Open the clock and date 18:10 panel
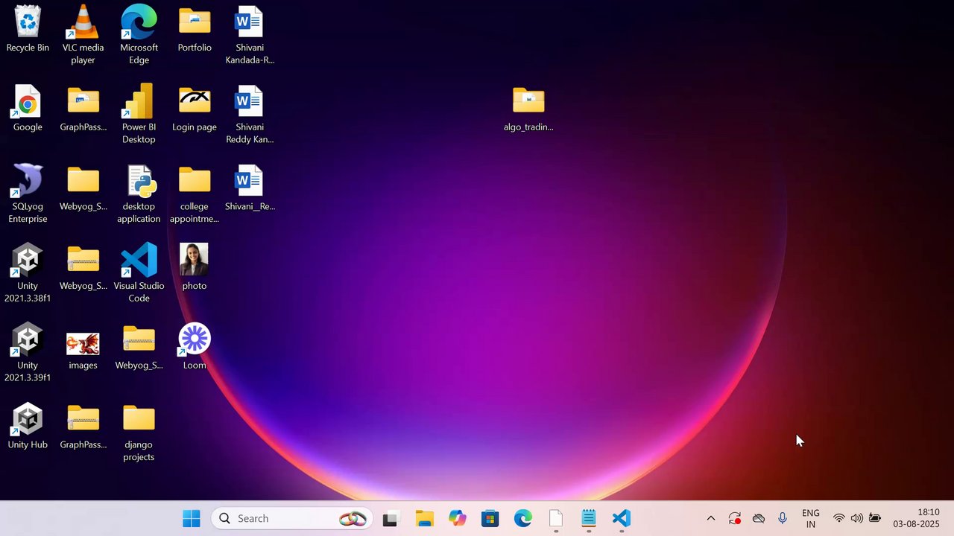 917,519
